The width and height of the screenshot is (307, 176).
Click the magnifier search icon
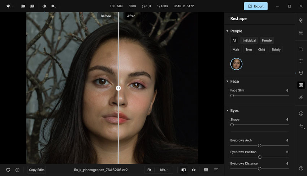click(53, 6)
